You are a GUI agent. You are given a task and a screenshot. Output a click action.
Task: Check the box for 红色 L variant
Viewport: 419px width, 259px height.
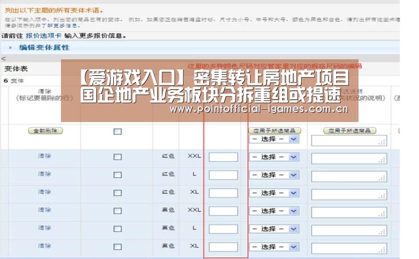click(x=118, y=175)
